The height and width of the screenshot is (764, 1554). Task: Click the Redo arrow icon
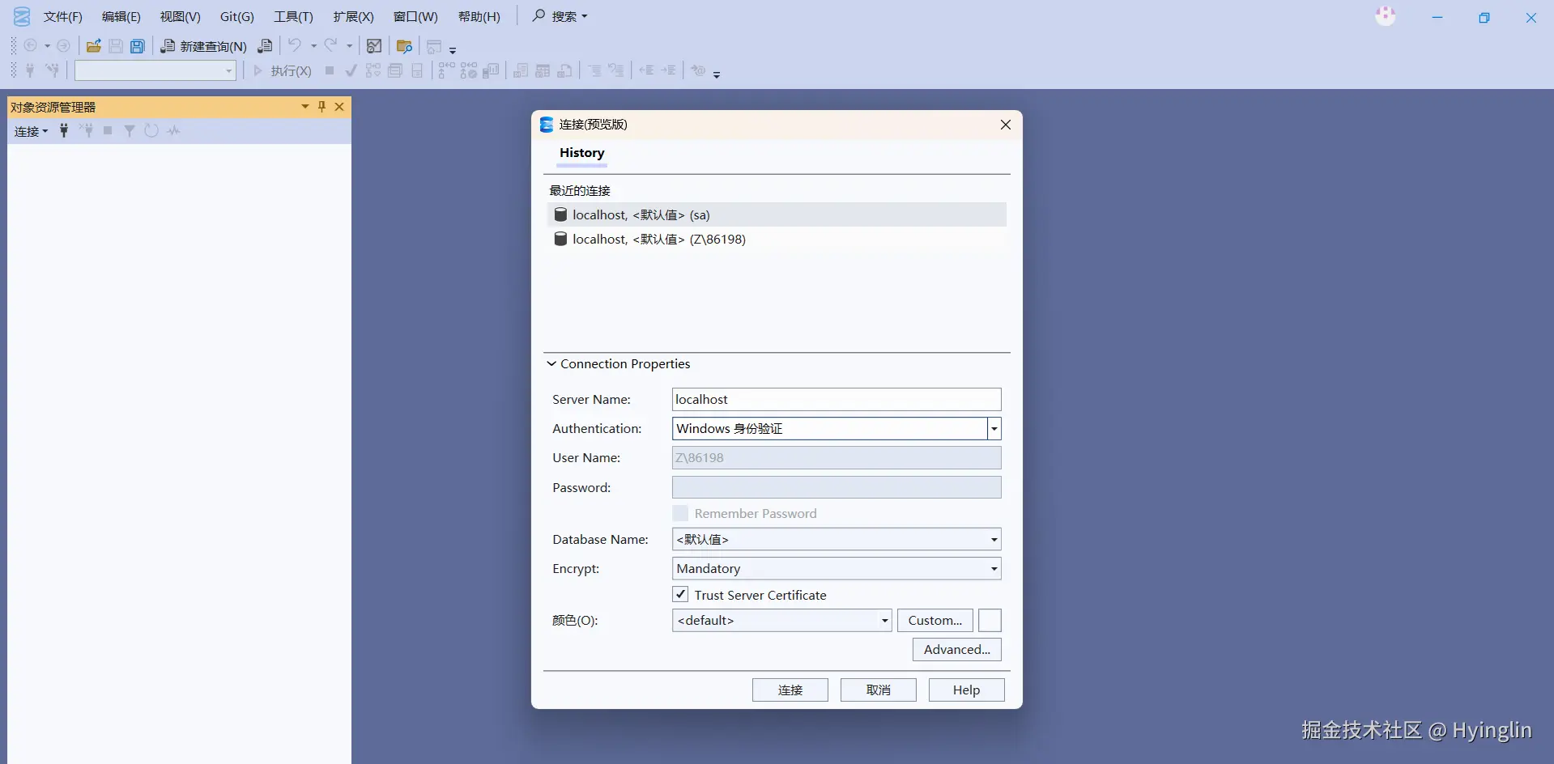(330, 46)
